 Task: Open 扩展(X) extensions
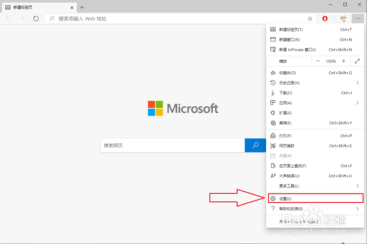315,113
